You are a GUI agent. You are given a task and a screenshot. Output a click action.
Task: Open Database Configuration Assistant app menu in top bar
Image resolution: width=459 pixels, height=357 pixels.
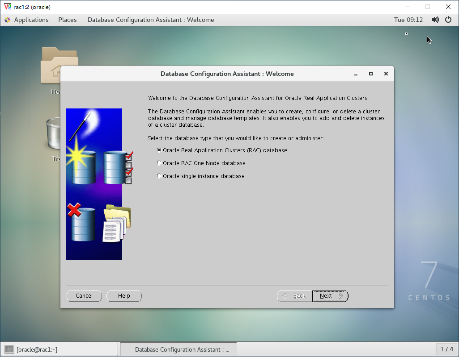(x=151, y=20)
